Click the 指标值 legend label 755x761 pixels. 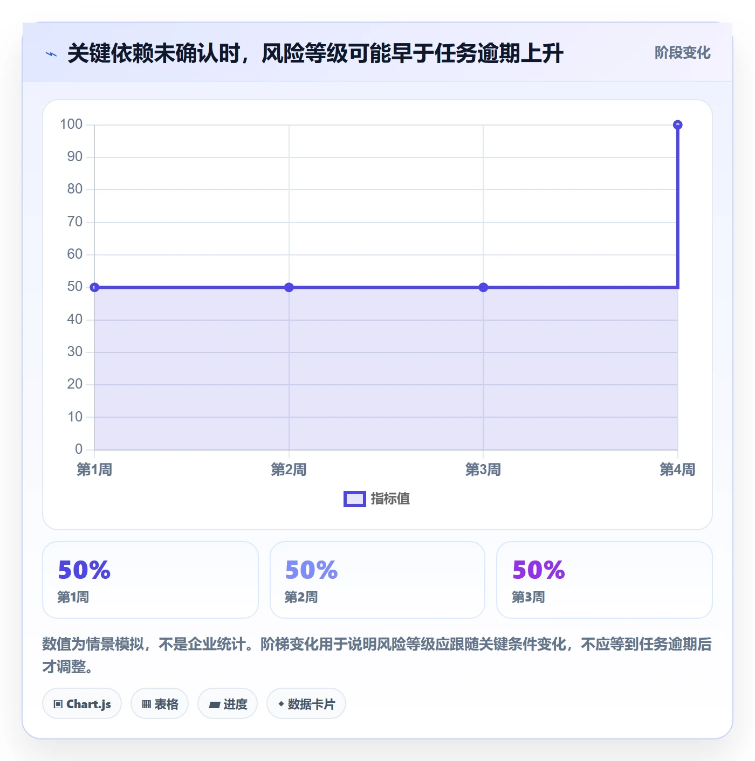390,499
